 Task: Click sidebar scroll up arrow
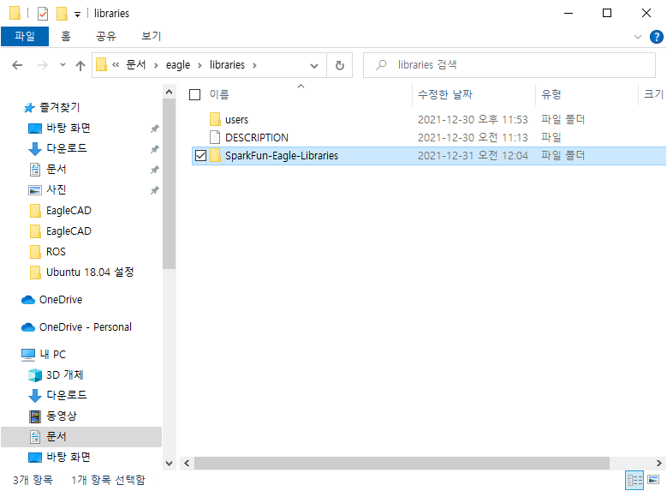[169, 92]
